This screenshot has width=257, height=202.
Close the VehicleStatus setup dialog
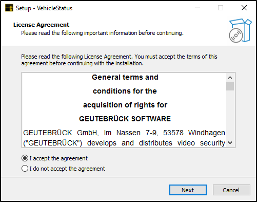coord(244,8)
